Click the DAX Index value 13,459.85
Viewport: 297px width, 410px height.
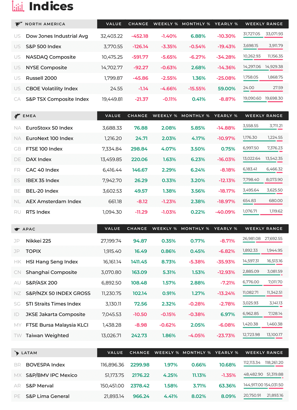click(x=111, y=159)
